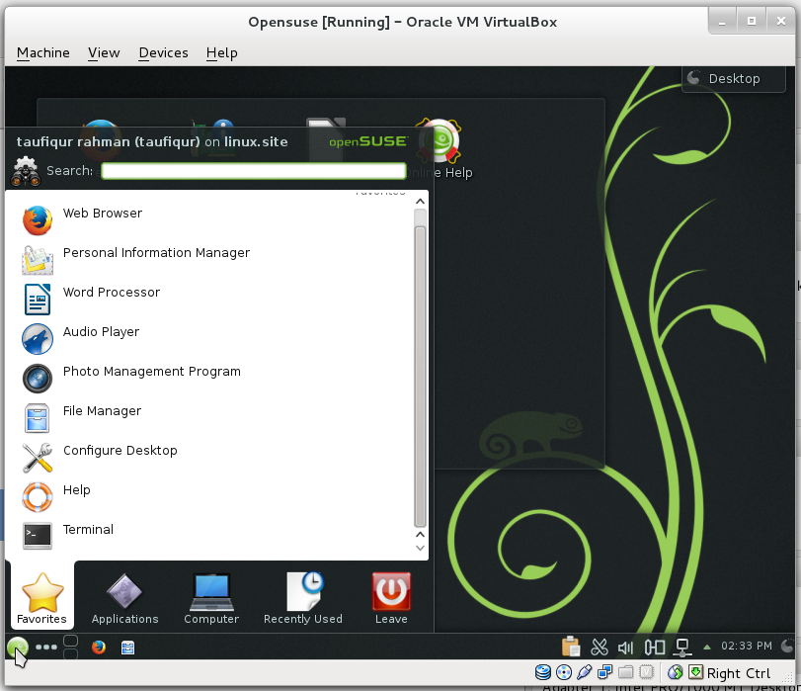This screenshot has height=691, width=801.
Task: Launch the Terminal from Favorites
Action: click(88, 530)
